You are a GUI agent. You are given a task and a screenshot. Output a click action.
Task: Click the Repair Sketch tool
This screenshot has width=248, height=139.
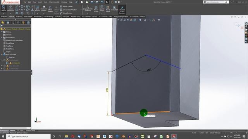coord(96,9)
